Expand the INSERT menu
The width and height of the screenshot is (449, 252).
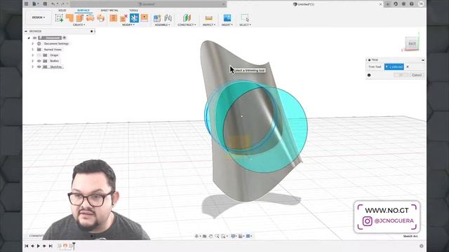click(227, 25)
